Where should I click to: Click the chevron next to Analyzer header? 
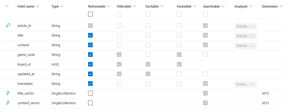[x=251, y=7]
